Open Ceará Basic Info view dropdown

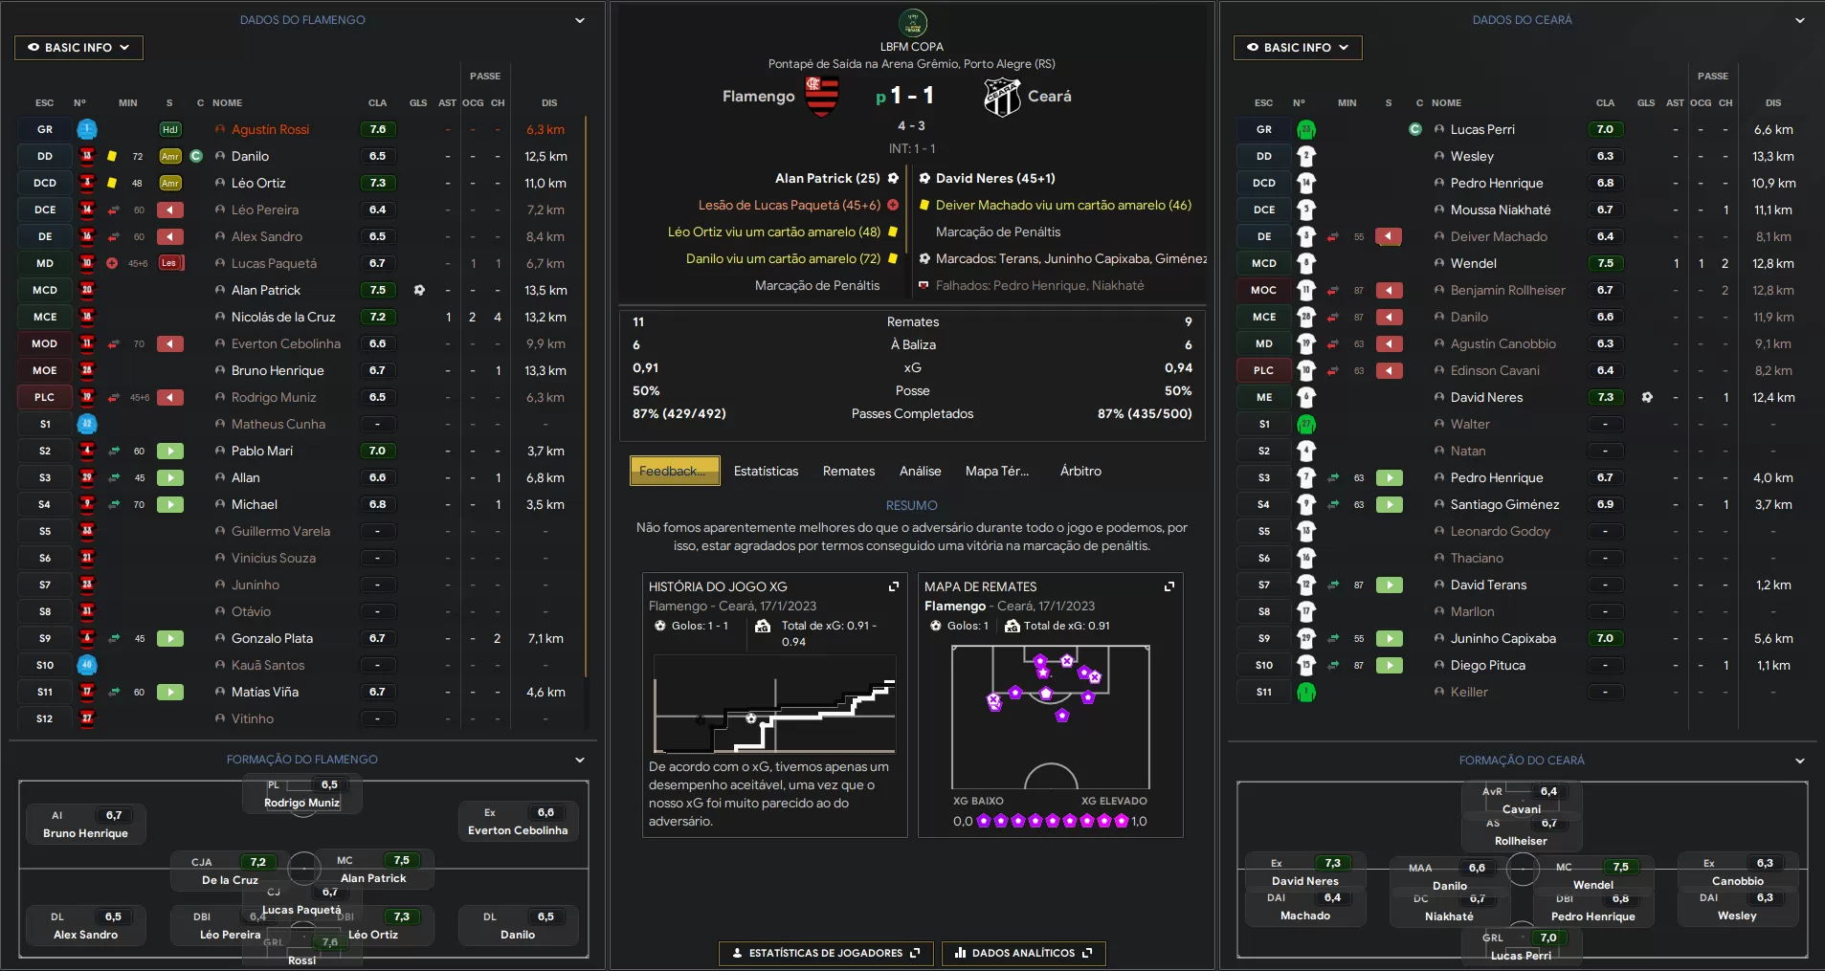click(1298, 47)
